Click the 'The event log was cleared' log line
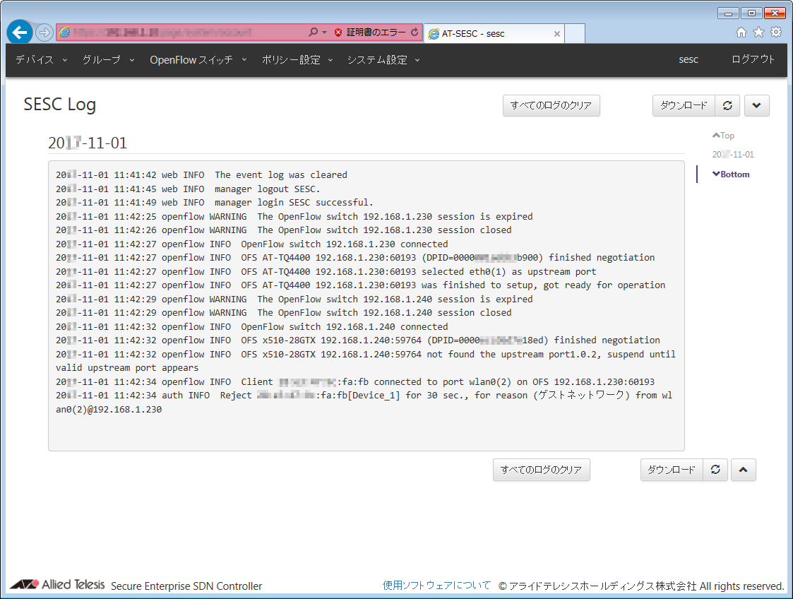Screen dimensions: 793x599 click(x=201, y=175)
